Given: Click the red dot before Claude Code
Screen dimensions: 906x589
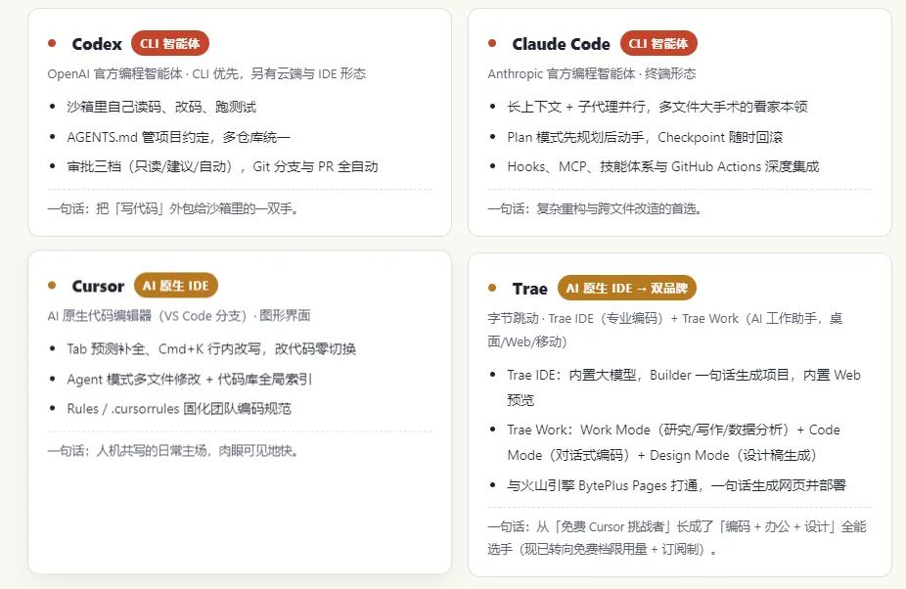Looking at the screenshot, I should pyautogui.click(x=492, y=43).
